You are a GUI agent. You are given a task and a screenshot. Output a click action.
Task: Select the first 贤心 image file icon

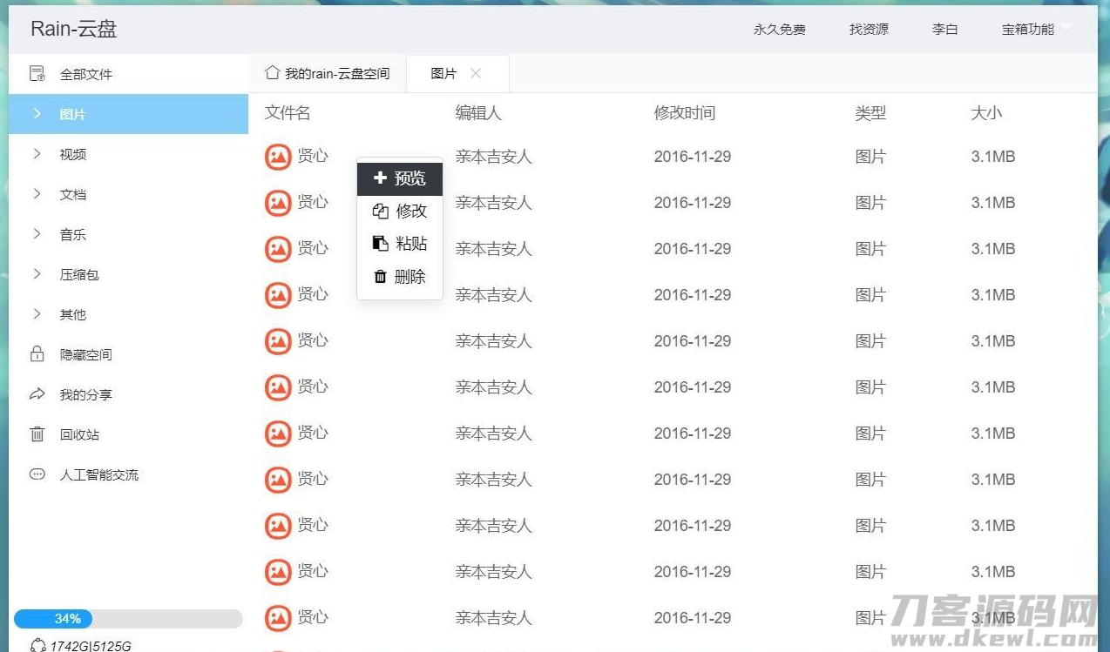pyautogui.click(x=277, y=157)
